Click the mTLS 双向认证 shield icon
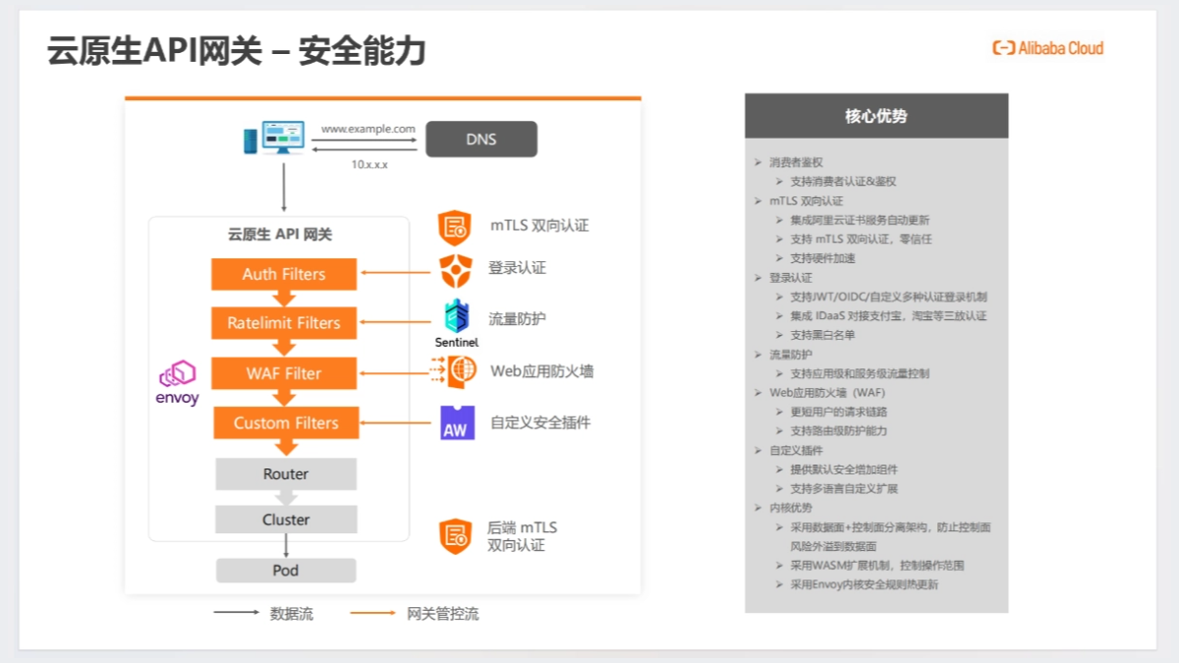The image size is (1179, 663). [455, 225]
